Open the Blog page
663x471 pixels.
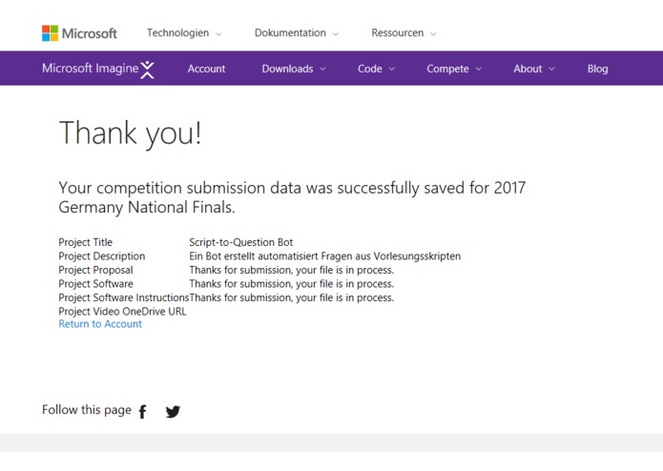click(x=597, y=69)
